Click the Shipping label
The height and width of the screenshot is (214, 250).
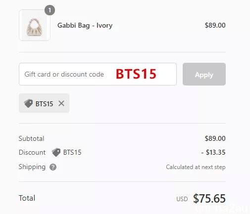pyautogui.click(x=32, y=167)
